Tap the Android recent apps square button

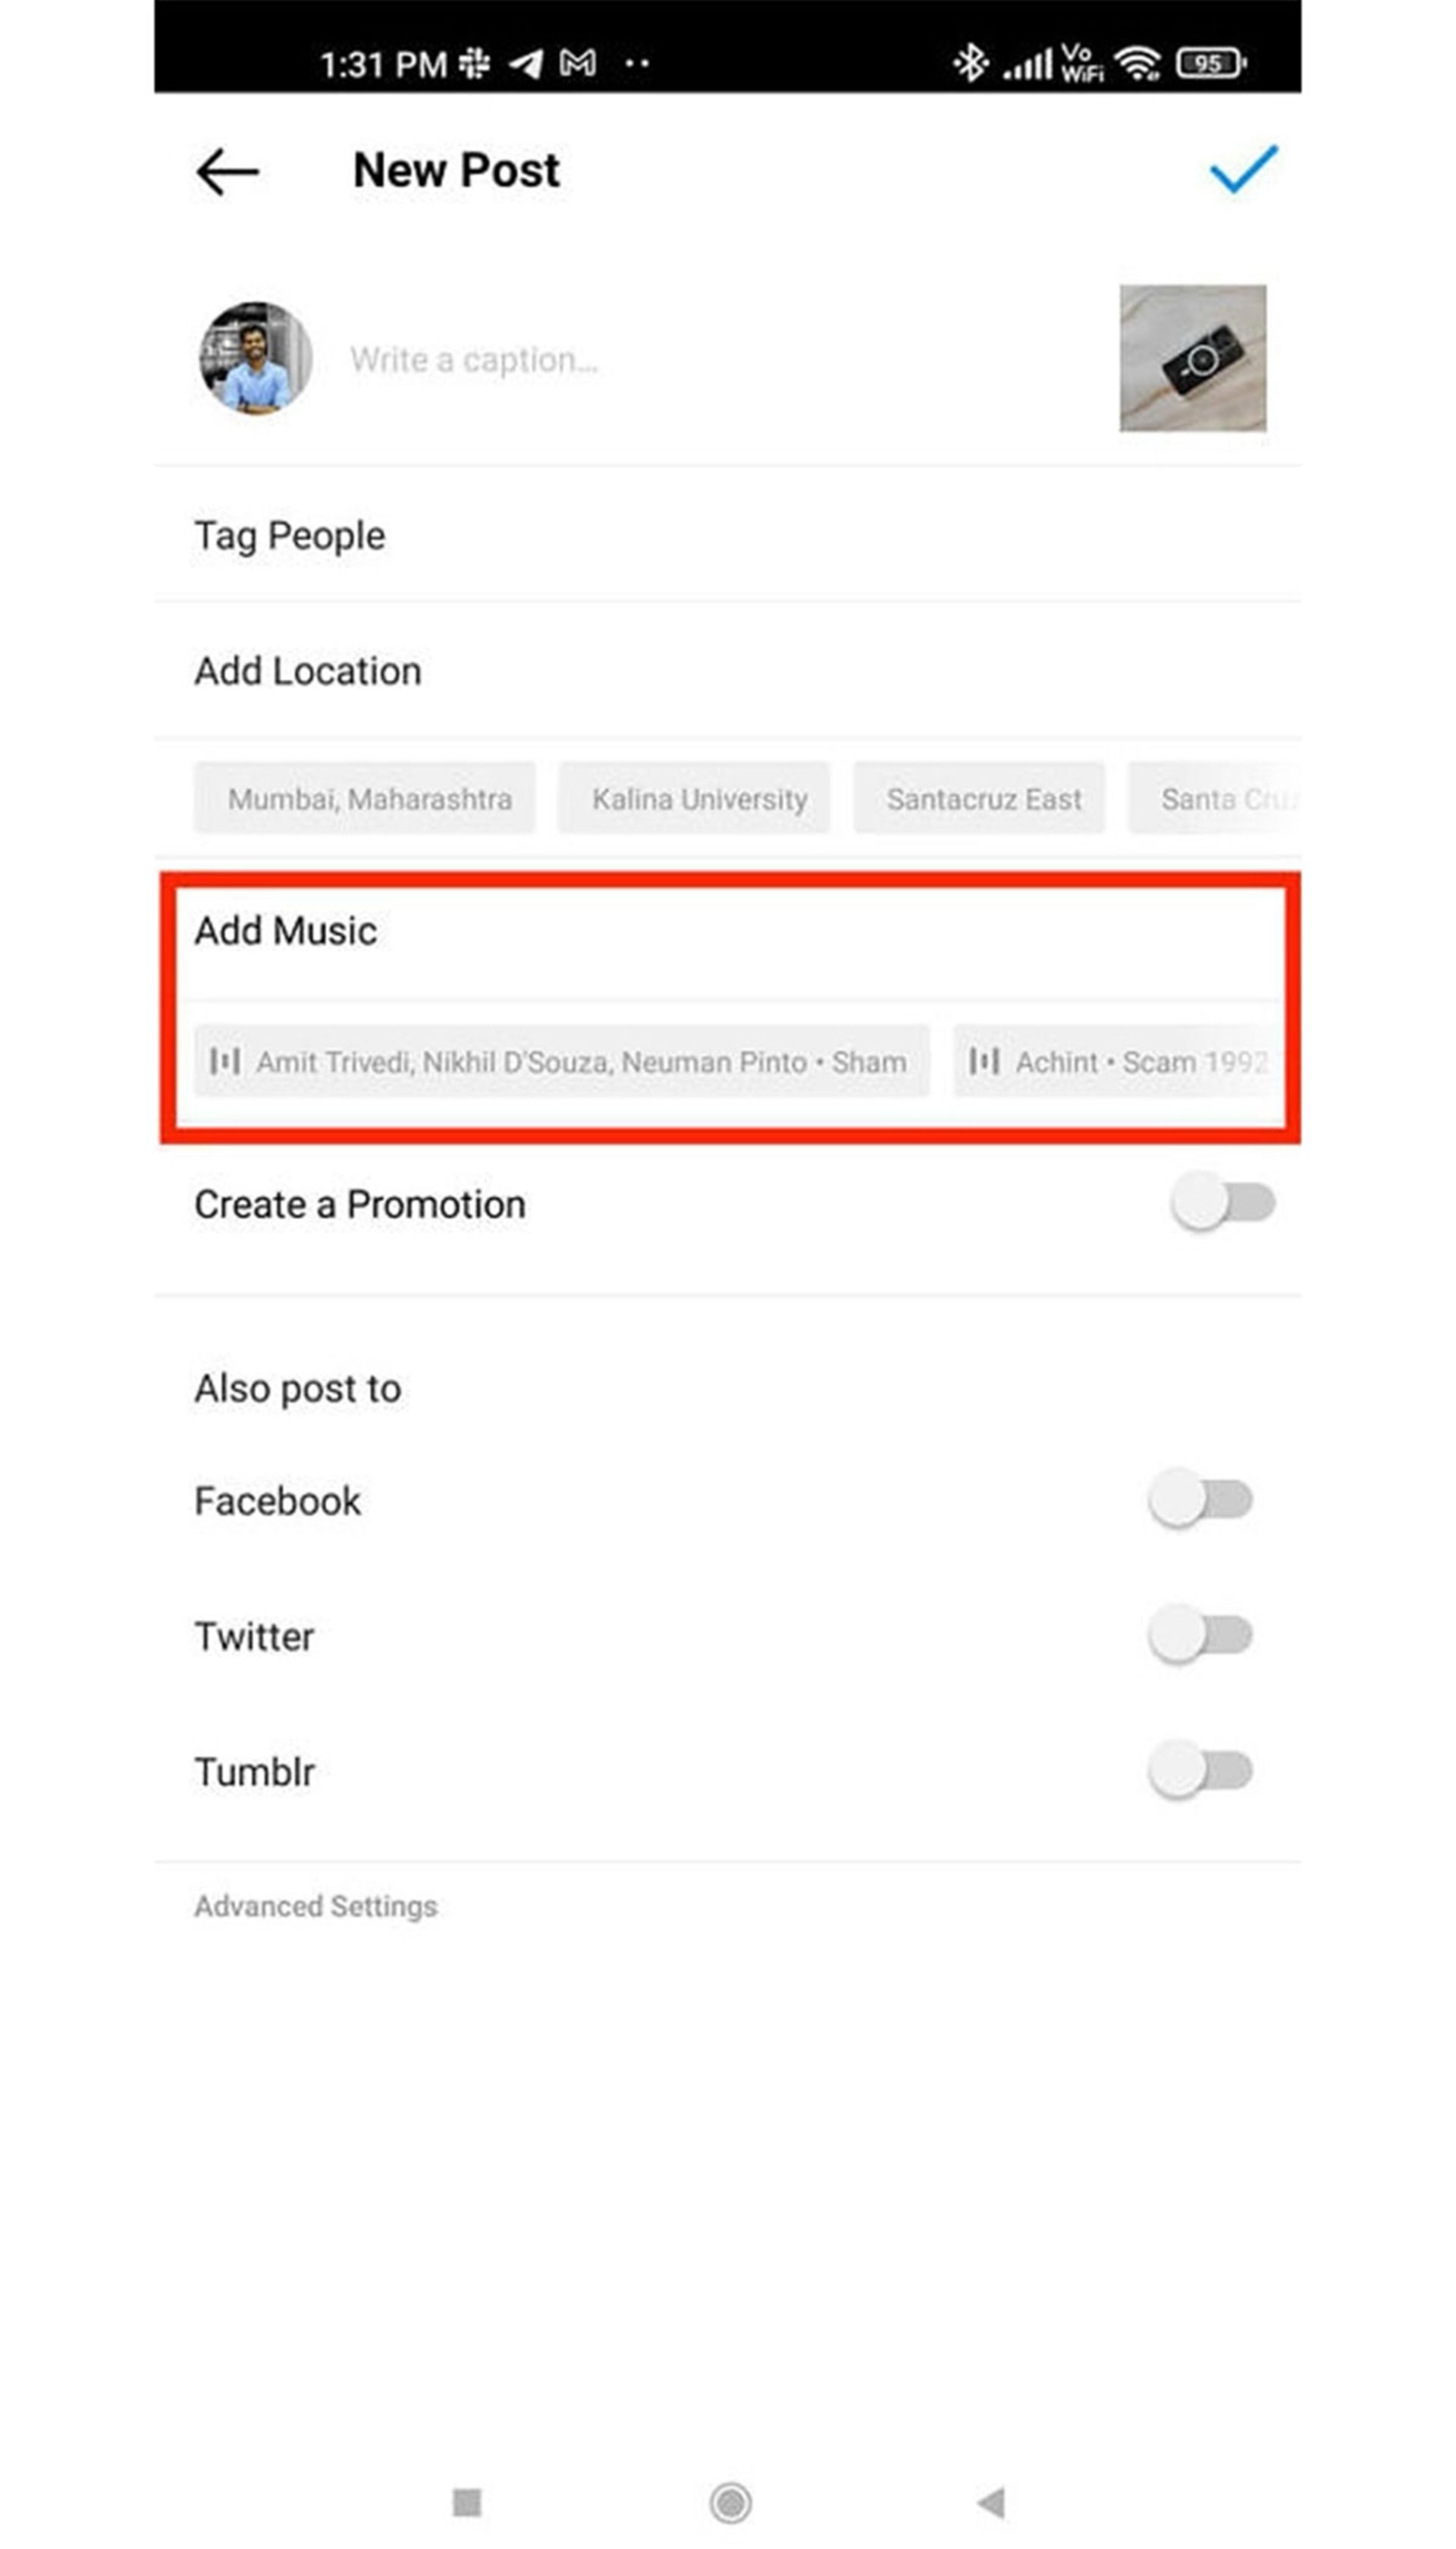point(467,2502)
